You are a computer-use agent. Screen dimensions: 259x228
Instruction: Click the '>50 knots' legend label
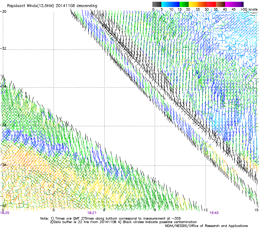(249, 9)
